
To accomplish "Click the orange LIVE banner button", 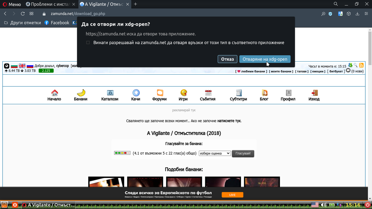I will (x=233, y=195).
